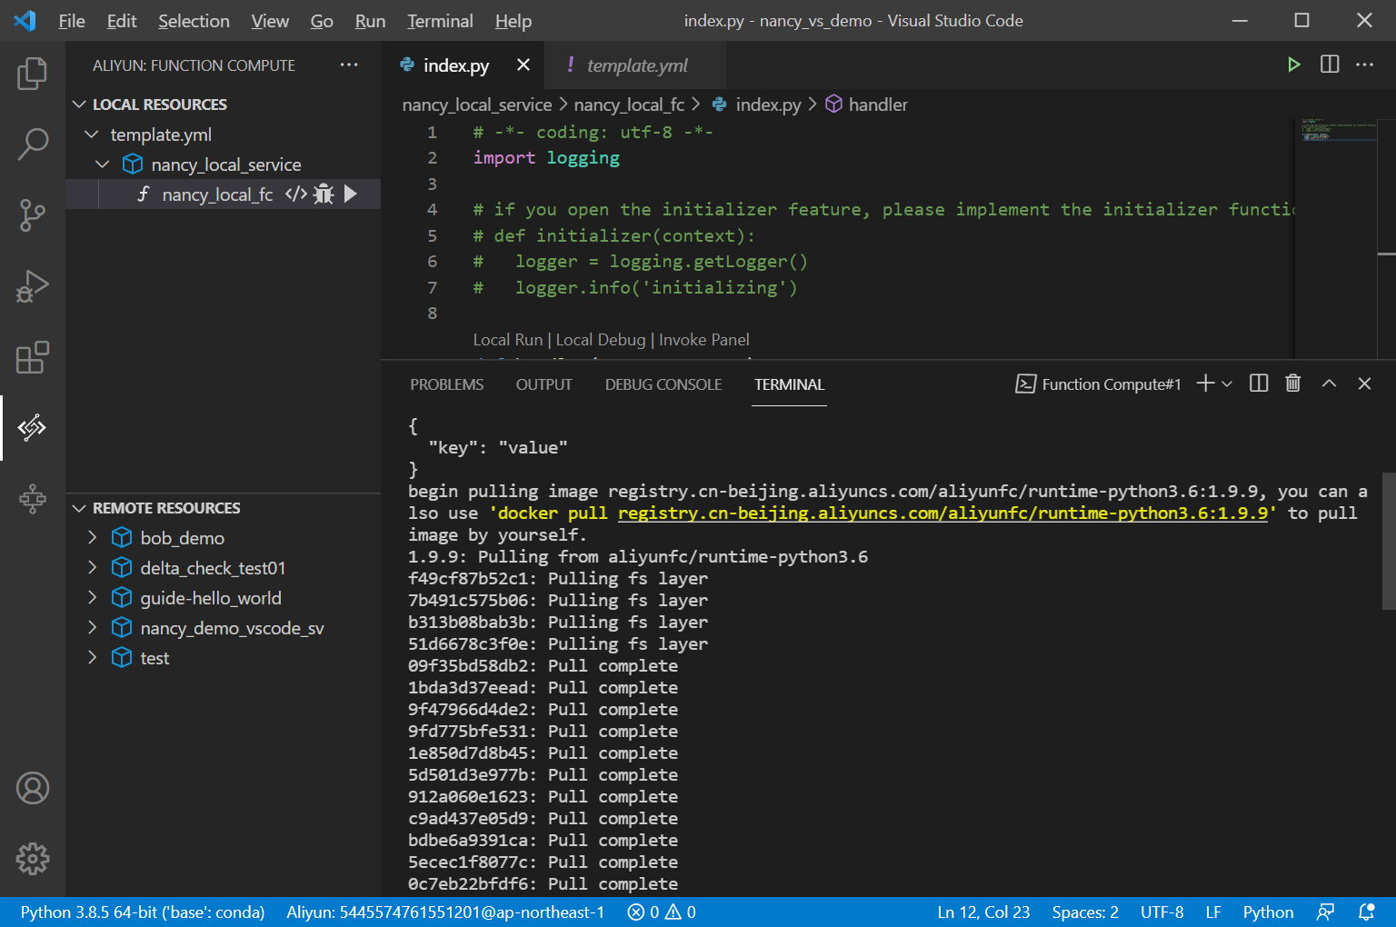
Task: Create a new terminal with plus icon
Action: [x=1205, y=384]
